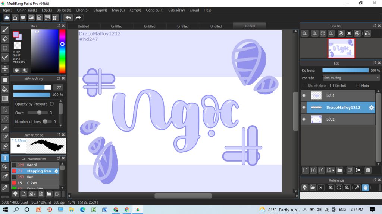Select the Lasso tool
Viewport: 382px width, 214px height.
[5, 119]
